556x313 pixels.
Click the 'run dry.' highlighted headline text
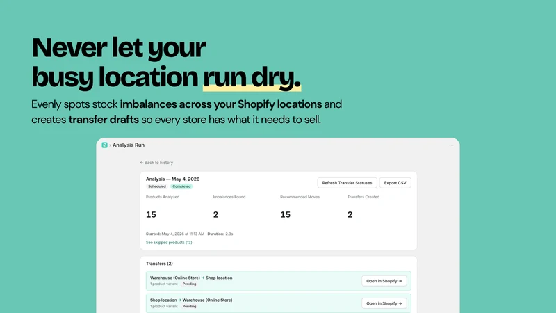click(x=252, y=77)
